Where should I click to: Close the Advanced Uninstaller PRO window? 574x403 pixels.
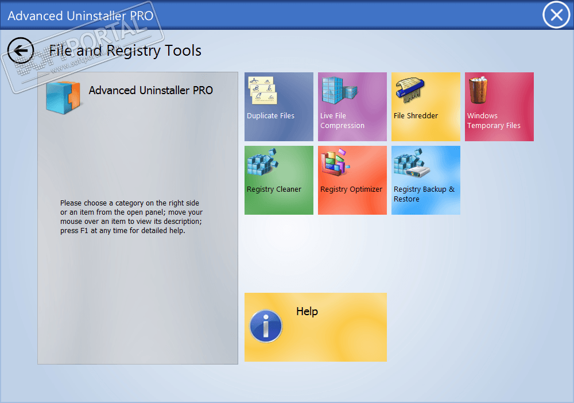pyautogui.click(x=556, y=15)
